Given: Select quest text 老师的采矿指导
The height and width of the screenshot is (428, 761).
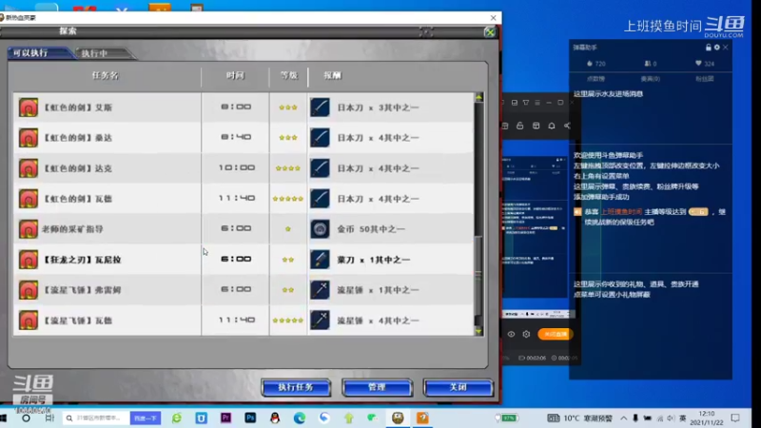Looking at the screenshot, I should (x=73, y=229).
